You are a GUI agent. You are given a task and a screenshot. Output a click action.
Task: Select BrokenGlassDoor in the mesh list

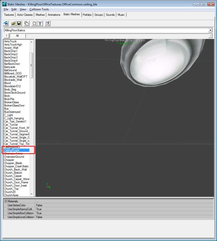[x=14, y=105]
